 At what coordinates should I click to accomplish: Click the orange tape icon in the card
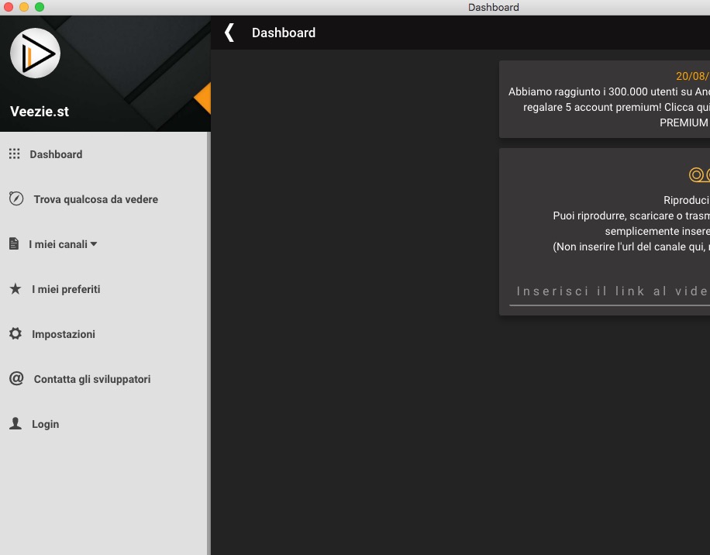click(699, 175)
